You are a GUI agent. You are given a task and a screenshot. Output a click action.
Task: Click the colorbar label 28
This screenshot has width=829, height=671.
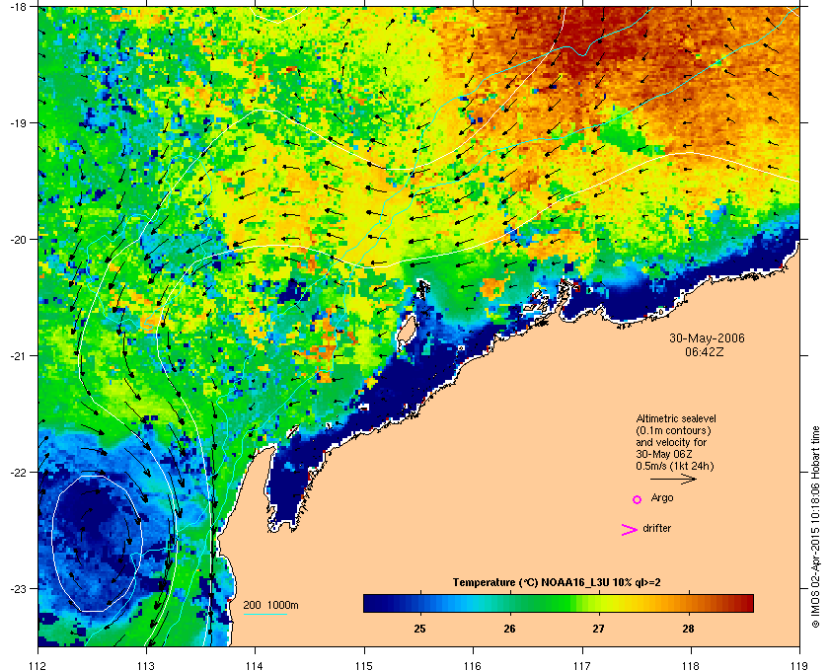pyautogui.click(x=688, y=629)
